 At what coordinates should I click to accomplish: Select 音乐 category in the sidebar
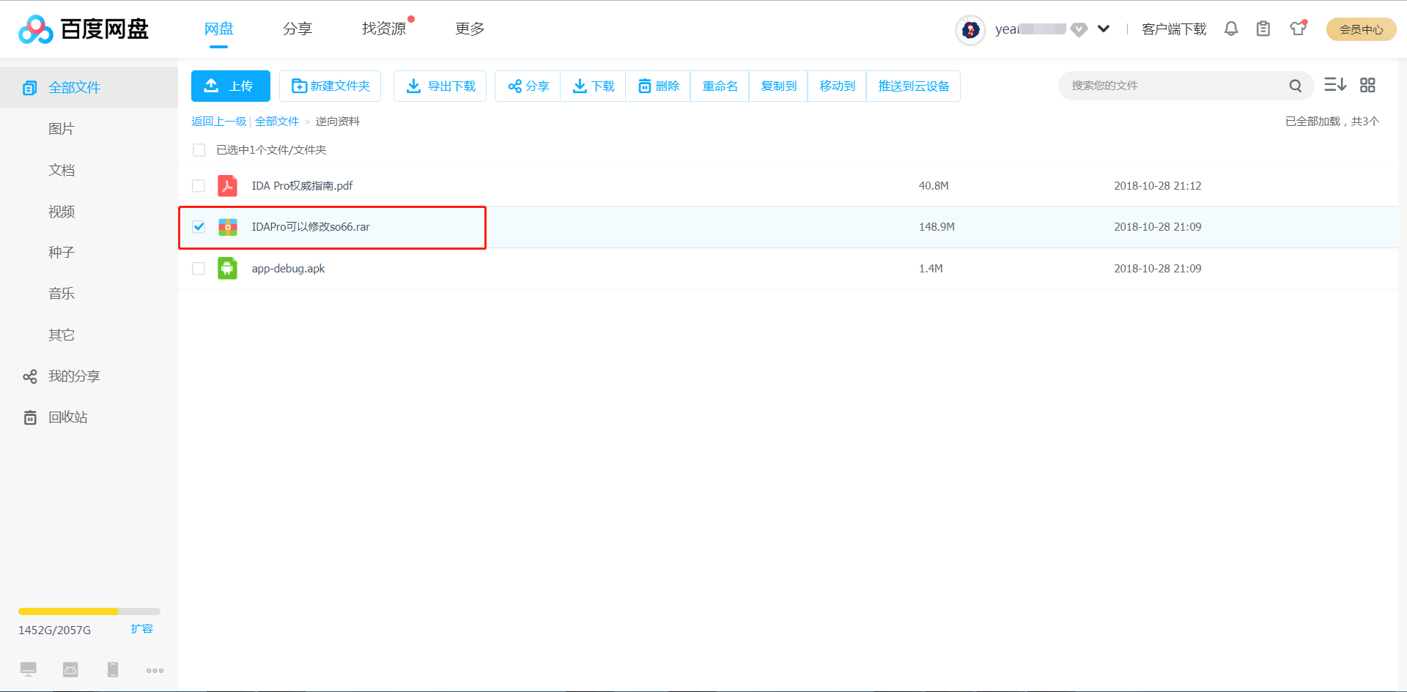pyautogui.click(x=62, y=294)
